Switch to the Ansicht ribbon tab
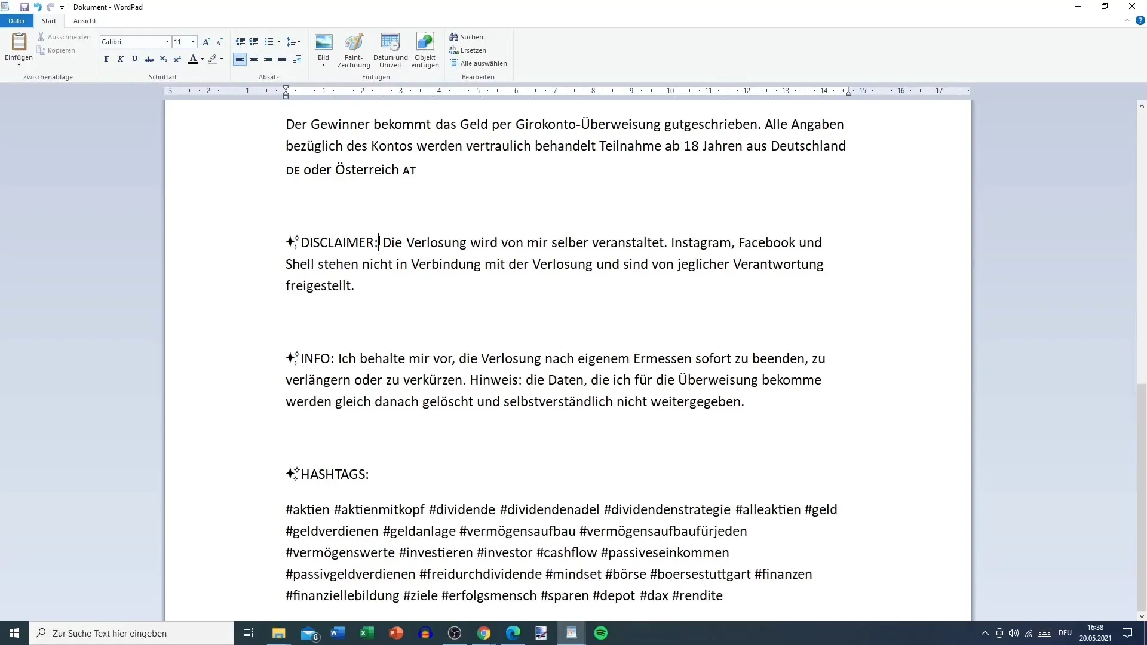1147x645 pixels. (x=85, y=21)
